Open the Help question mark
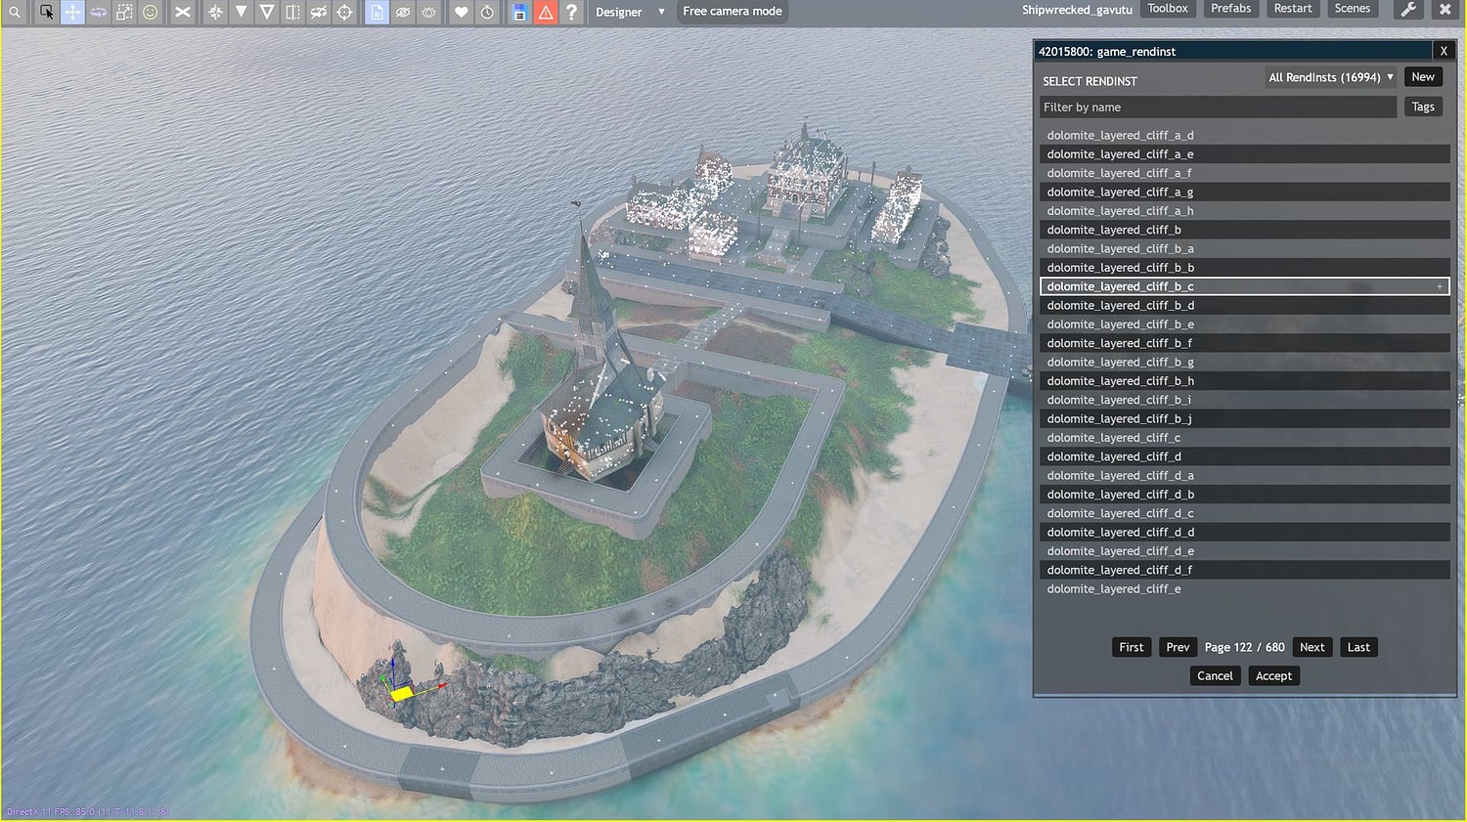 [x=572, y=12]
